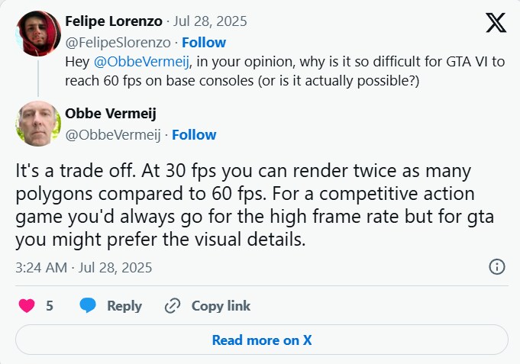Viewport: 520px width, 364px height.
Task: Open the info circle icon
Action: [x=497, y=266]
